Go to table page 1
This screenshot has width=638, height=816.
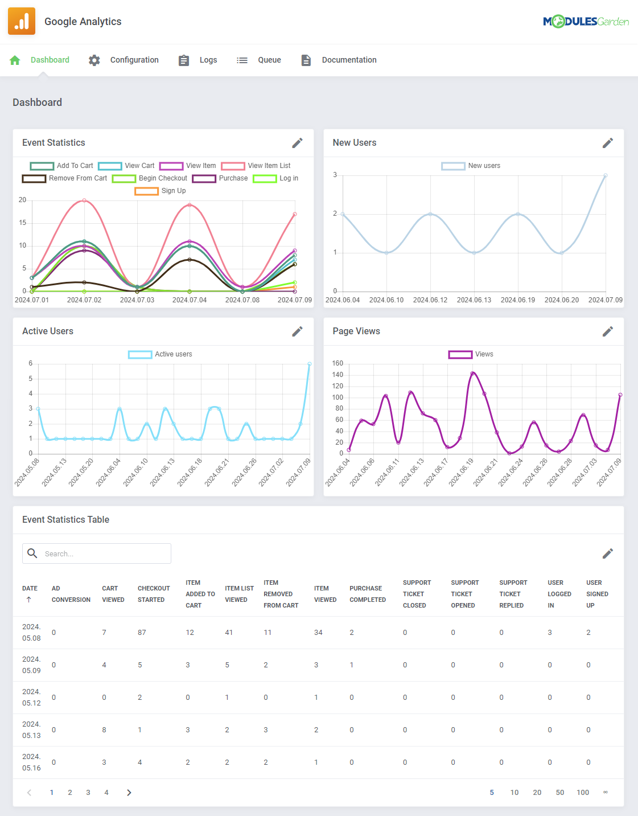[x=52, y=793]
